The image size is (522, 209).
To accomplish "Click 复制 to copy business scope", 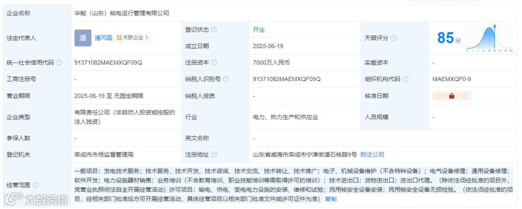I will coord(331,199).
